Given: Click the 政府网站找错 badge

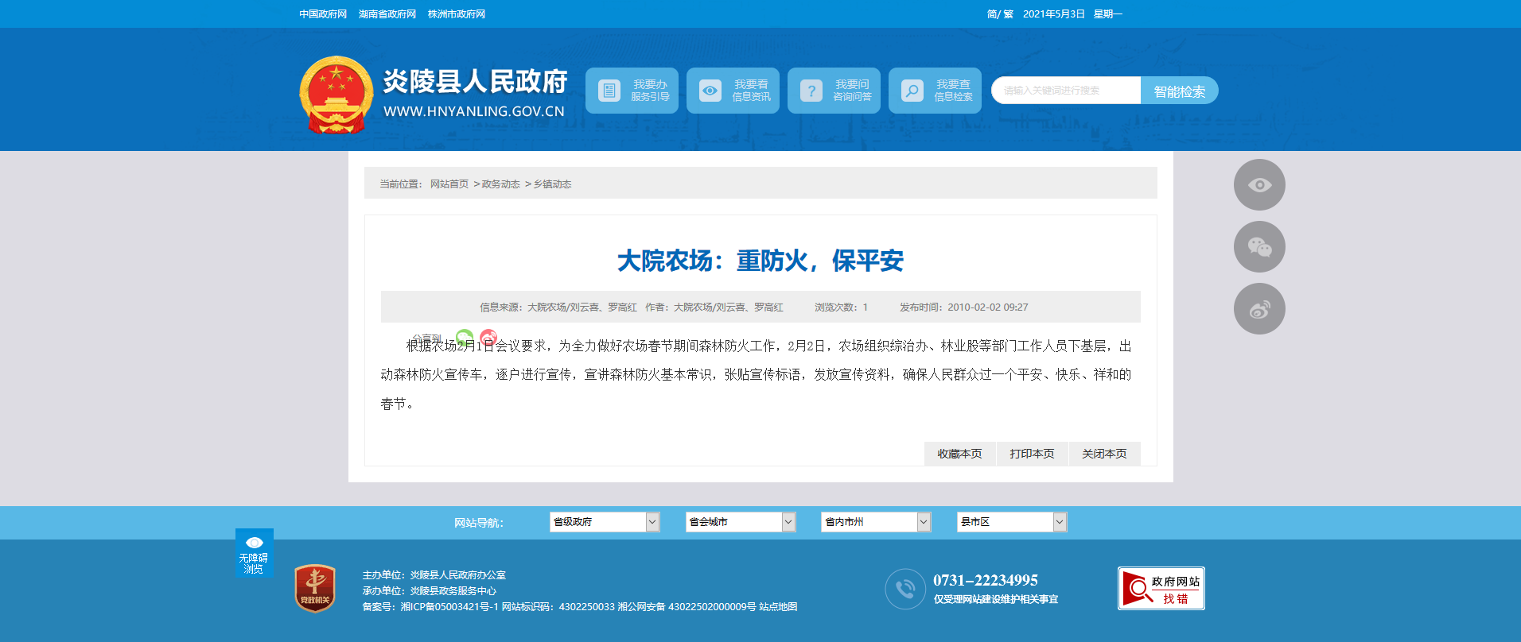Looking at the screenshot, I should pyautogui.click(x=1161, y=589).
